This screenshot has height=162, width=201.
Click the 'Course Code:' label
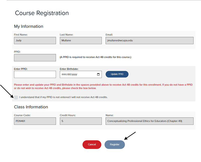pyautogui.click(x=22, y=115)
